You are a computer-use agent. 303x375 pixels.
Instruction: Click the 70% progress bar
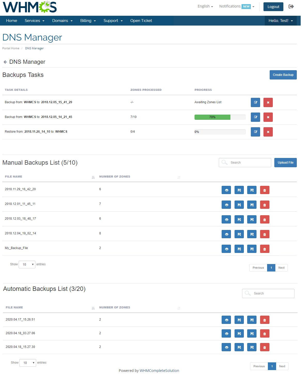pyautogui.click(x=212, y=117)
